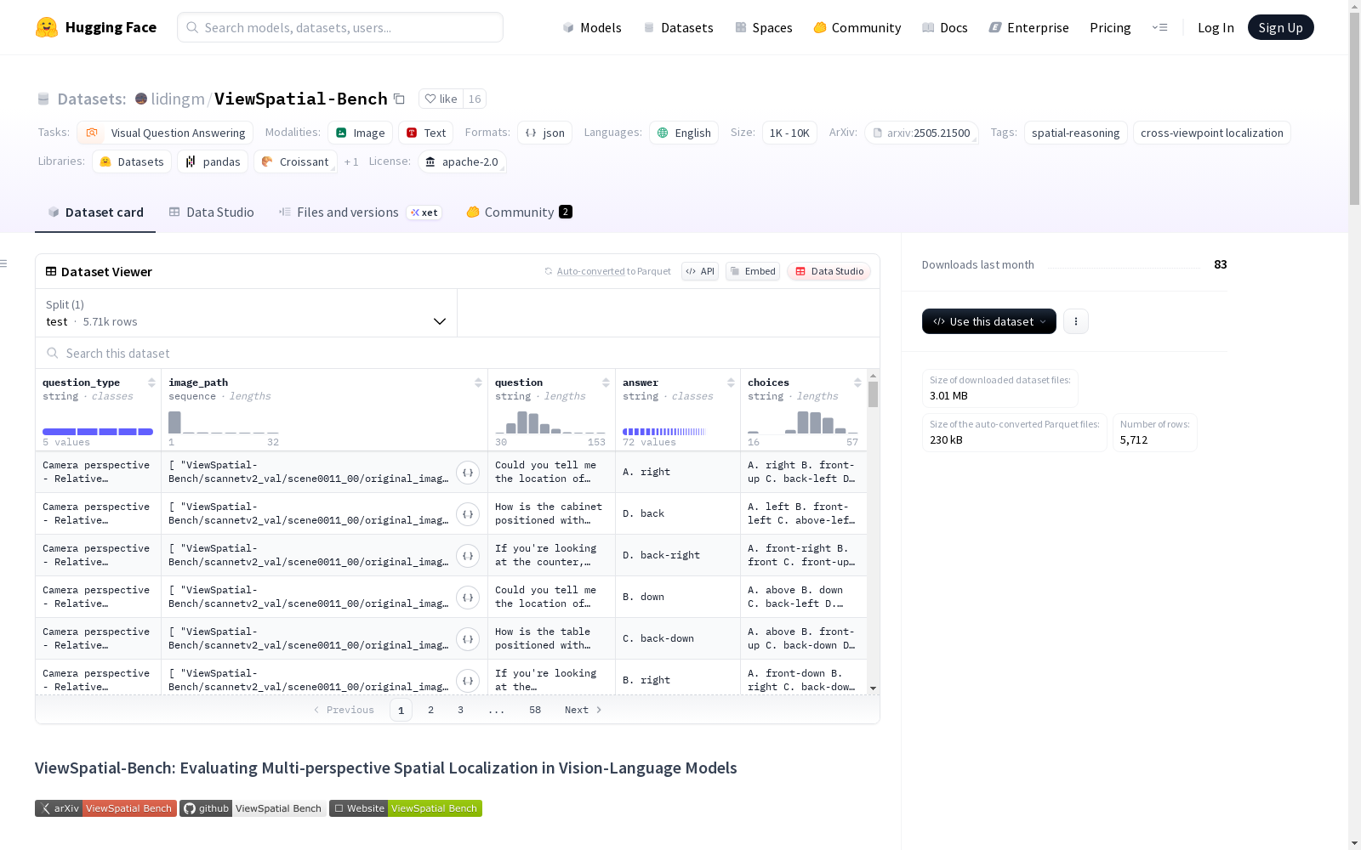This screenshot has height=850, width=1361.
Task: Expand the Split test dropdown
Action: point(246,313)
